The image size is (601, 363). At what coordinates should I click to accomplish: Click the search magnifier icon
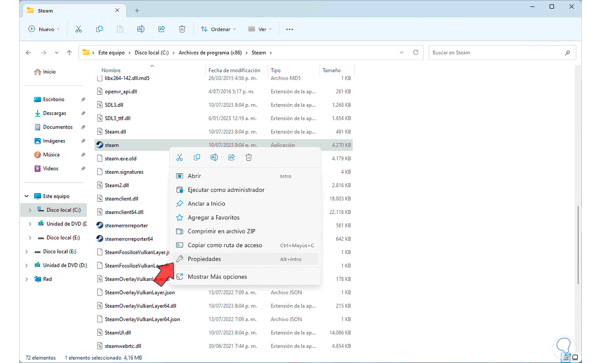click(568, 53)
